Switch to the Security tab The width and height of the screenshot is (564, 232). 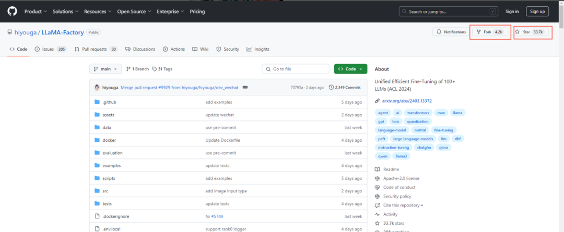pos(228,49)
